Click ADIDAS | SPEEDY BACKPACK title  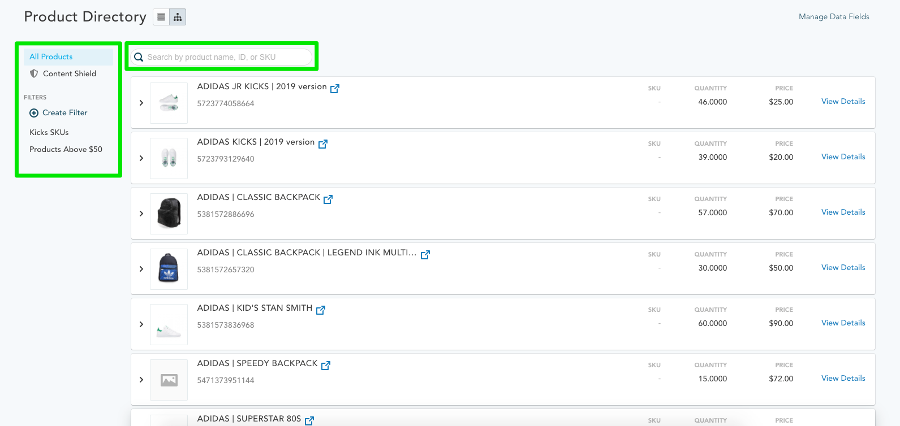pos(257,363)
